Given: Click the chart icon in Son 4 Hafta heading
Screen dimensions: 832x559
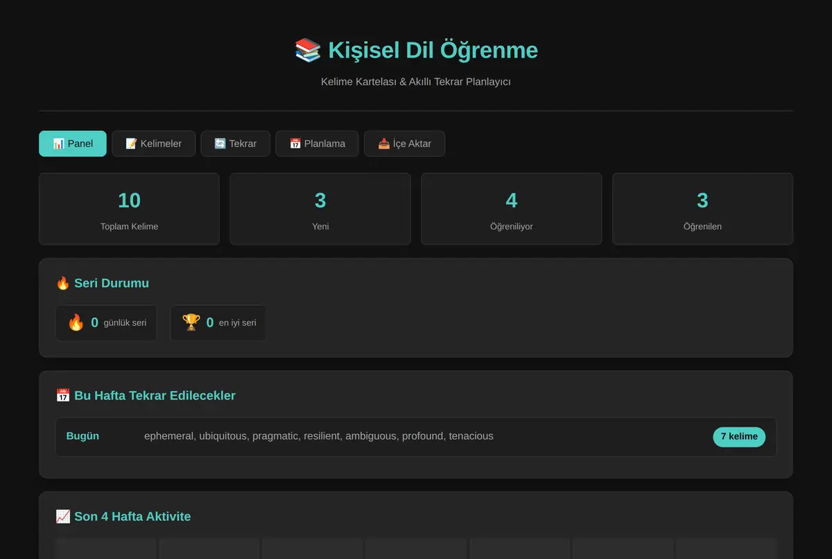Looking at the screenshot, I should point(62,517).
